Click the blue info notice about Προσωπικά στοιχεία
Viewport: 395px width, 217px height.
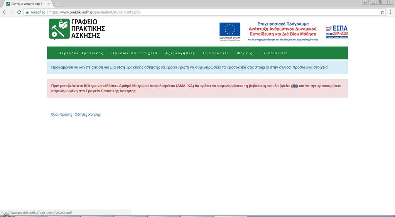coord(197,67)
